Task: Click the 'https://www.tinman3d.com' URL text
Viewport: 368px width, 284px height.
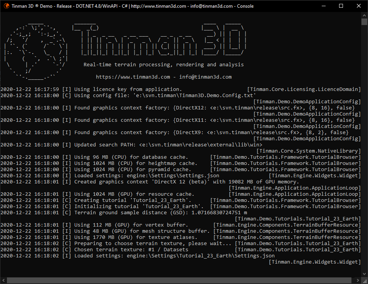Action: [133, 77]
